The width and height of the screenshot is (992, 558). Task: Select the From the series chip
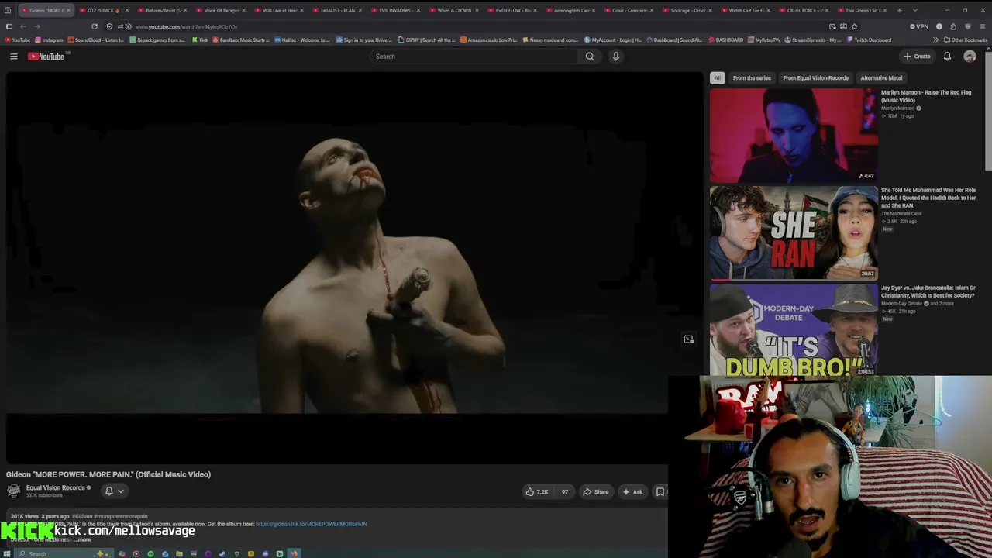(x=752, y=77)
